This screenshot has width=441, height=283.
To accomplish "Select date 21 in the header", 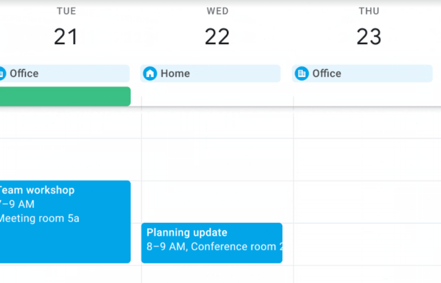I will pyautogui.click(x=66, y=37).
